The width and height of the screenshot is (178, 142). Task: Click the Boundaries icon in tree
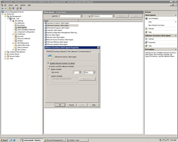(16, 25)
